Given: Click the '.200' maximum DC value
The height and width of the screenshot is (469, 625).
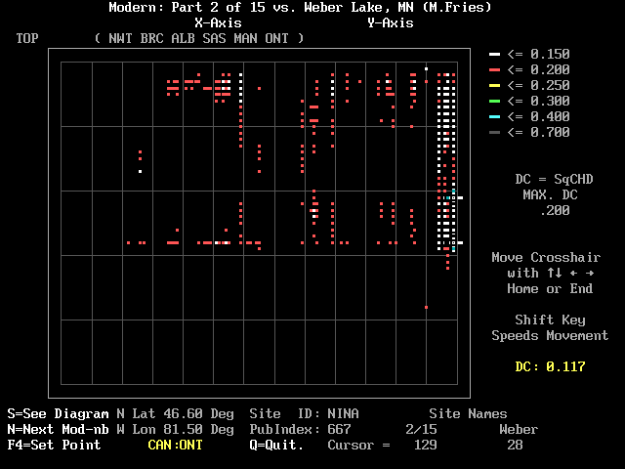Looking at the screenshot, I should coord(554,211).
